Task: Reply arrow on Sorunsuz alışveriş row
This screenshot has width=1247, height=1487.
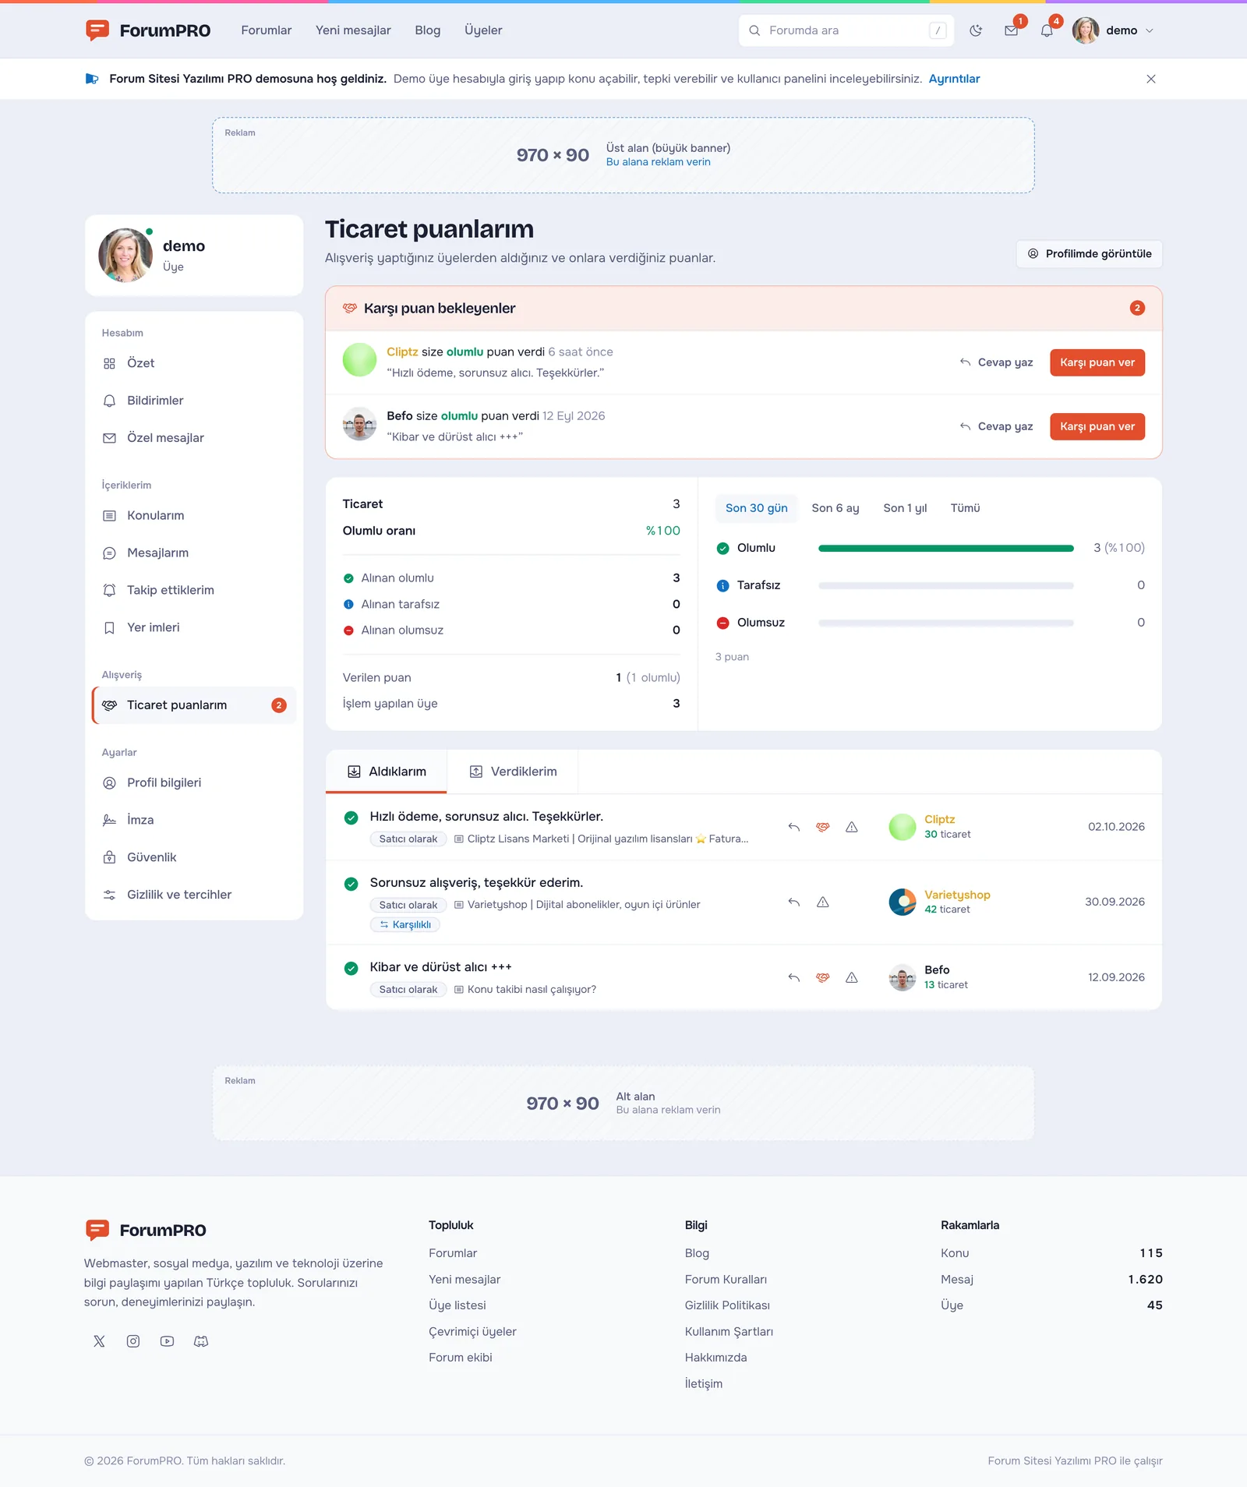Action: (794, 902)
